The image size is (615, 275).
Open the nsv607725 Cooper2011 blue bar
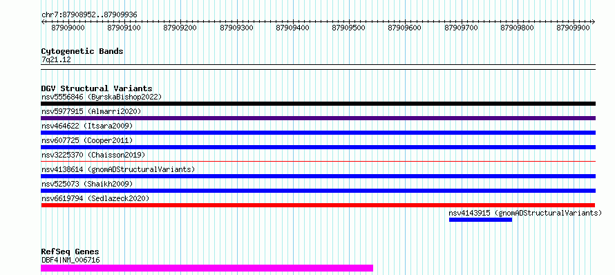pos(318,147)
